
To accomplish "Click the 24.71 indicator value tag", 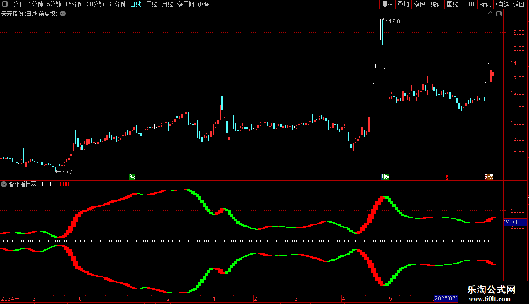I will pyautogui.click(x=515, y=222).
